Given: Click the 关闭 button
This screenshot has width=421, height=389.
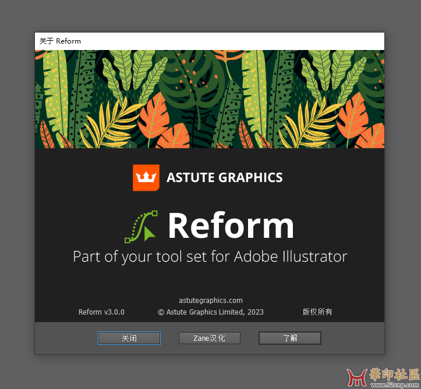Looking at the screenshot, I should (x=129, y=338).
